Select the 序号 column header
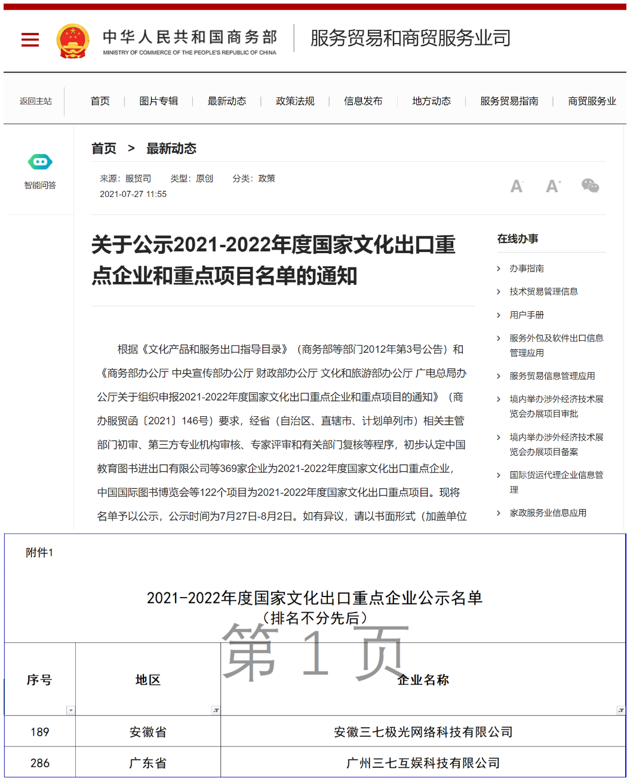The image size is (630, 781). [x=40, y=679]
